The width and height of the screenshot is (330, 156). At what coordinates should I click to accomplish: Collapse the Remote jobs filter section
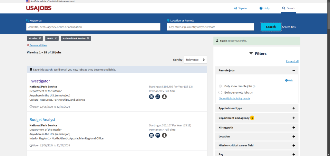pos(294,70)
